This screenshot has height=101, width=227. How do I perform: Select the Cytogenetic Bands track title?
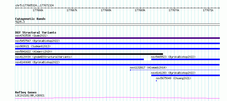pos(30,19)
